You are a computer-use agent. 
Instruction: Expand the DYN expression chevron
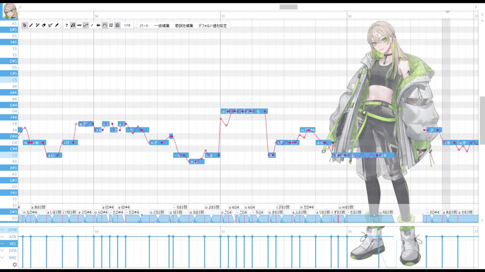(x=3, y=230)
